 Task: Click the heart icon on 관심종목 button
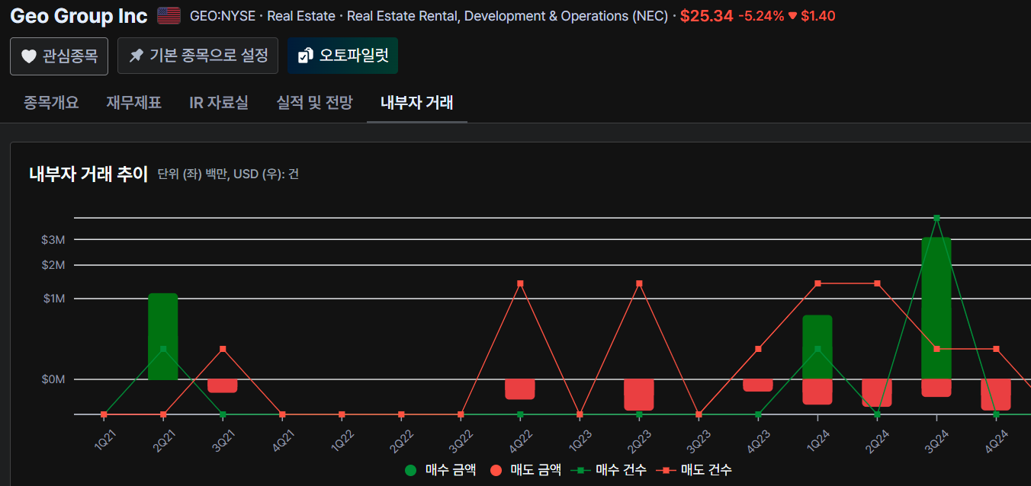tap(29, 56)
